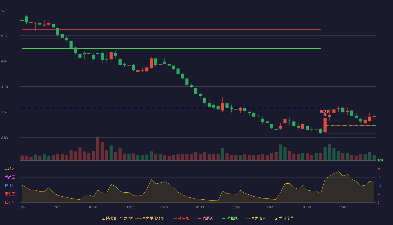
Task: Toggle the 龙吟信号 triangle legend item
Action: 284,218
